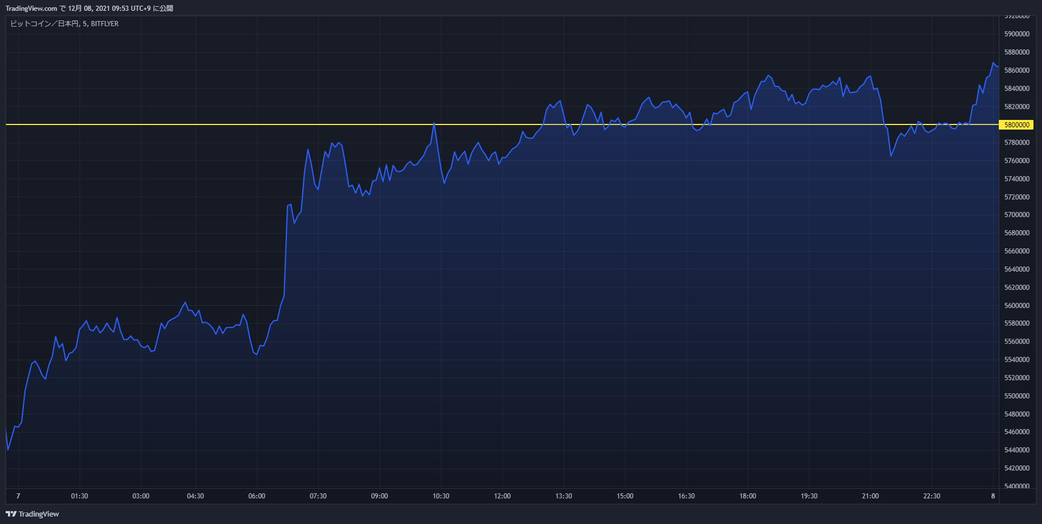
Task: Click the TradingView logo icon
Action: pyautogui.click(x=11, y=514)
